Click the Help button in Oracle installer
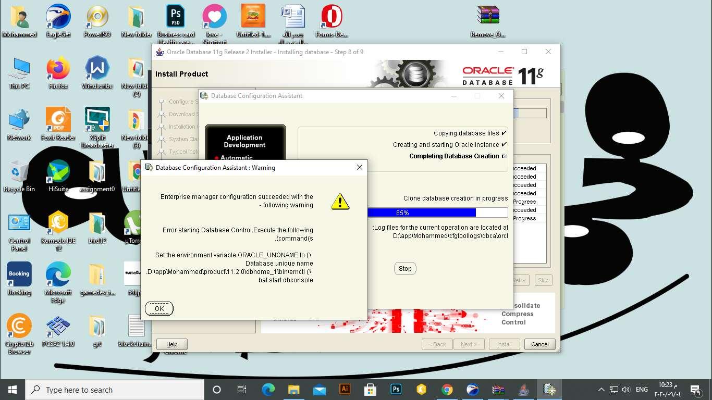 tap(171, 344)
